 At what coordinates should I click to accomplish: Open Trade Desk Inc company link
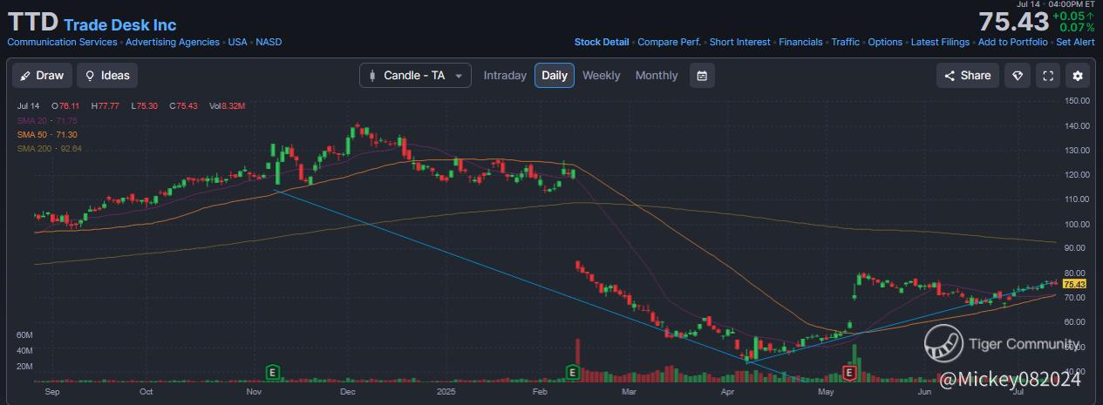pyautogui.click(x=119, y=25)
